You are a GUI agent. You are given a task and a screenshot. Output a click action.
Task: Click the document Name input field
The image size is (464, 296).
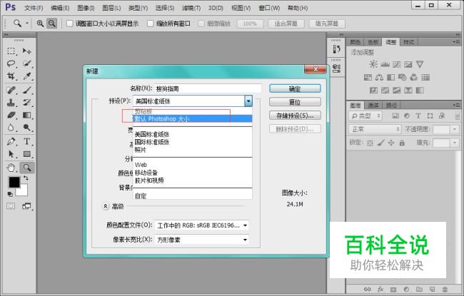pos(208,88)
